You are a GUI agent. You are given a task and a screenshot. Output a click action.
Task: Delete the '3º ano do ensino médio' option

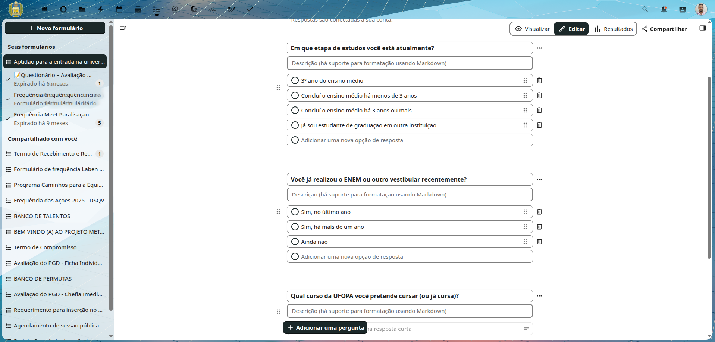pos(539,80)
